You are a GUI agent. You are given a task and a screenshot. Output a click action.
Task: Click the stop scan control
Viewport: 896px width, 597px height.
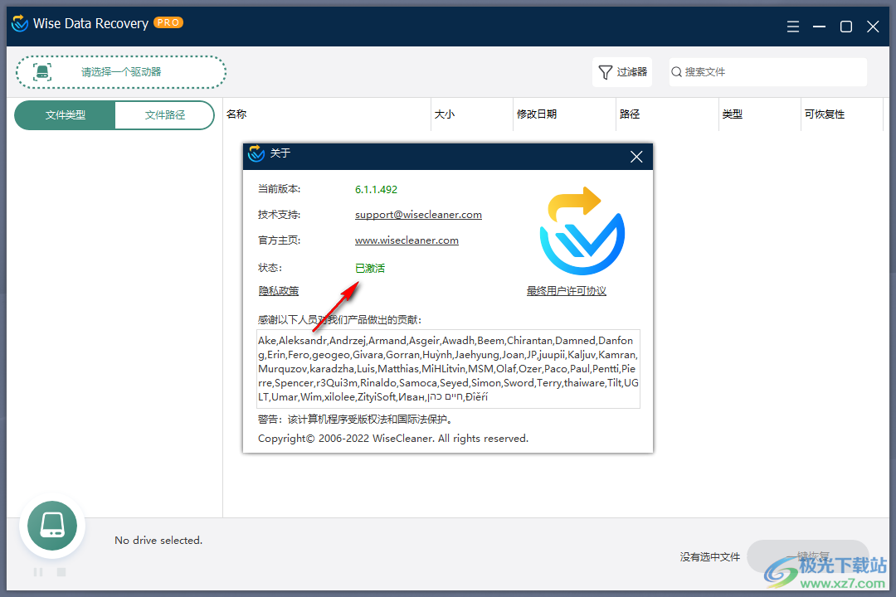pos(61,572)
